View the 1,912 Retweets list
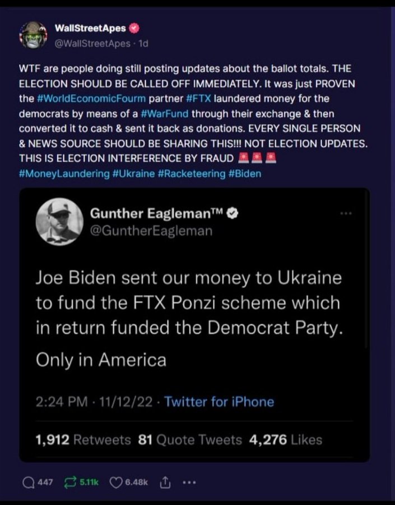This screenshot has width=395, height=505. coord(83,440)
